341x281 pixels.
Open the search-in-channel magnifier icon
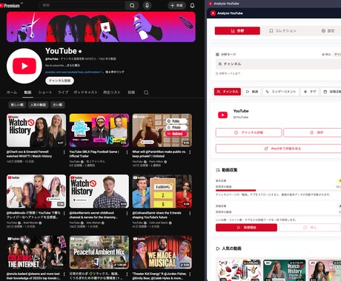point(146,92)
